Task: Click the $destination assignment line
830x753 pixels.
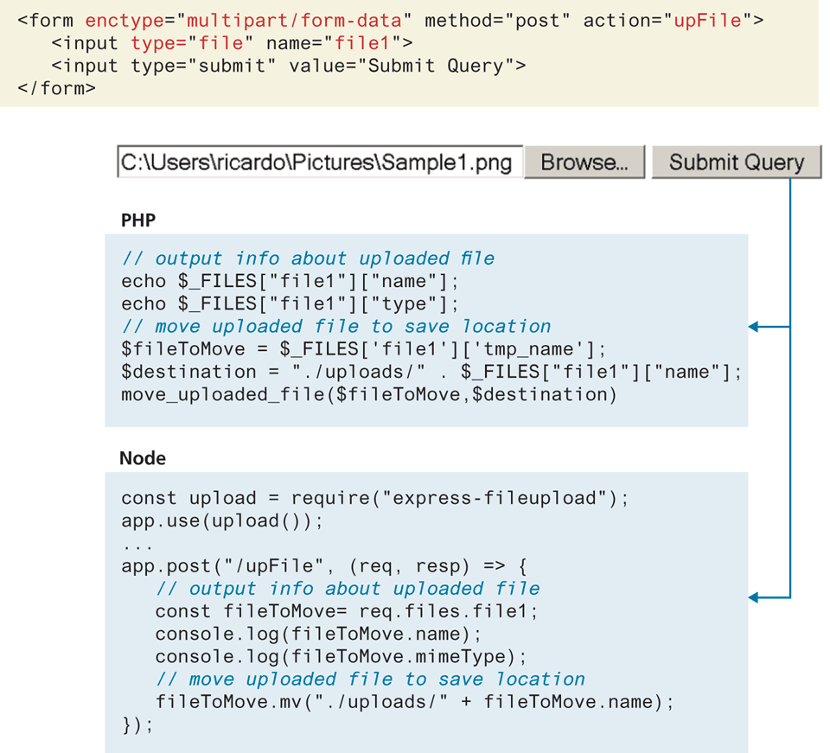Action: (x=431, y=372)
